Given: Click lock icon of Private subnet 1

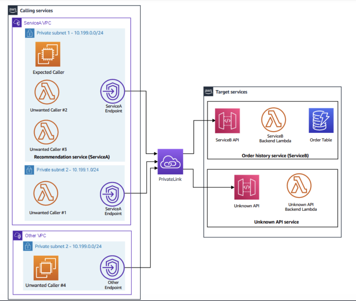Looking at the screenshot, I should [30, 33].
